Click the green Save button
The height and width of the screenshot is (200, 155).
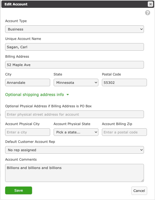click(19, 191)
